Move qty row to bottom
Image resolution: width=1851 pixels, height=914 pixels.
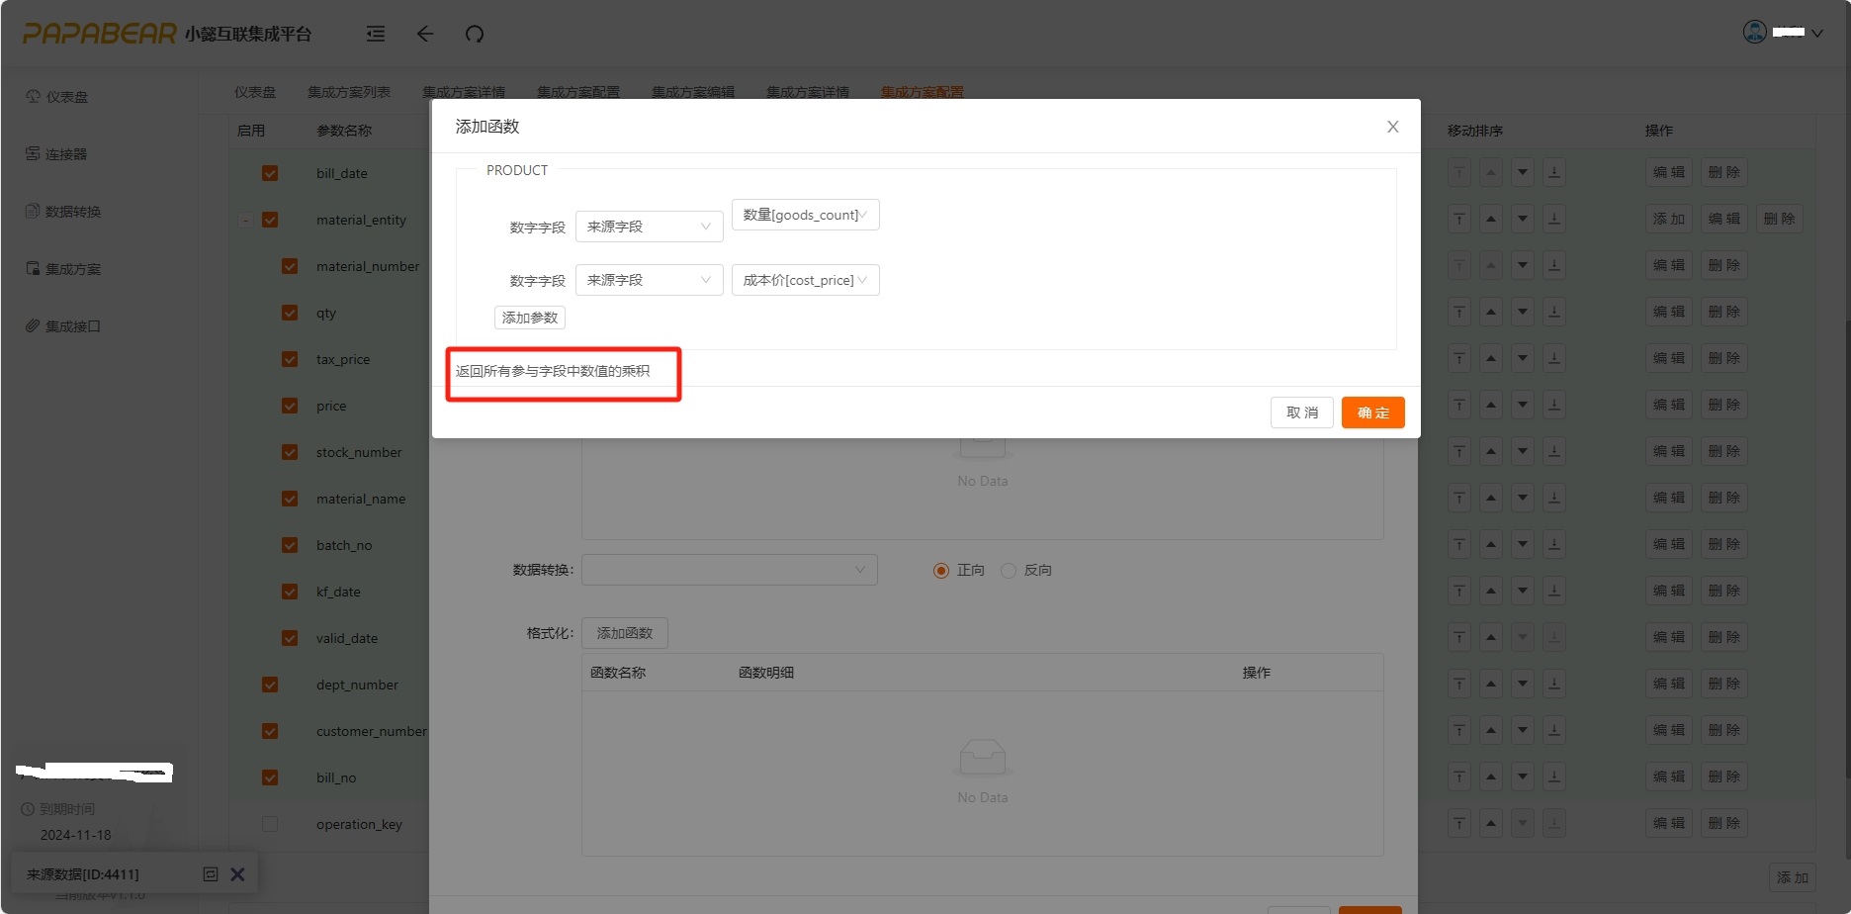point(1554,313)
